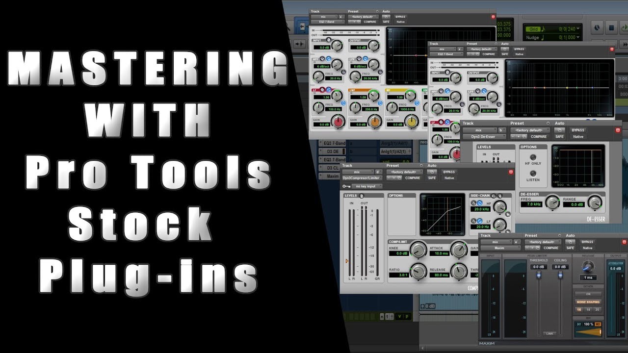This screenshot has height=353, width=628.
Task: Click COMPARE in the Compressor/Limiter window
Action: (x=413, y=178)
